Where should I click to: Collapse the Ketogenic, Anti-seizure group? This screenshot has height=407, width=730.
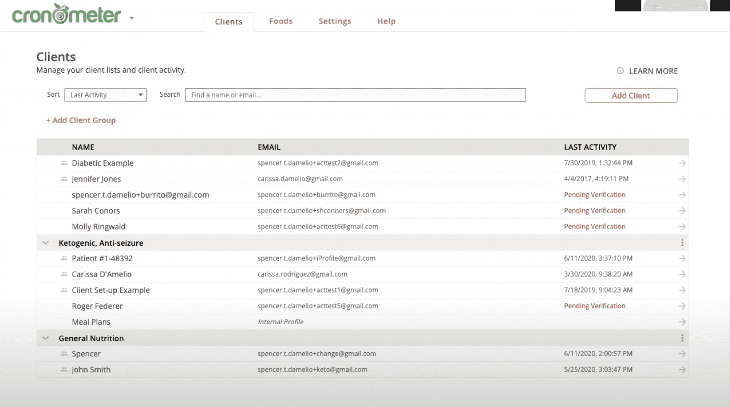pyautogui.click(x=46, y=243)
